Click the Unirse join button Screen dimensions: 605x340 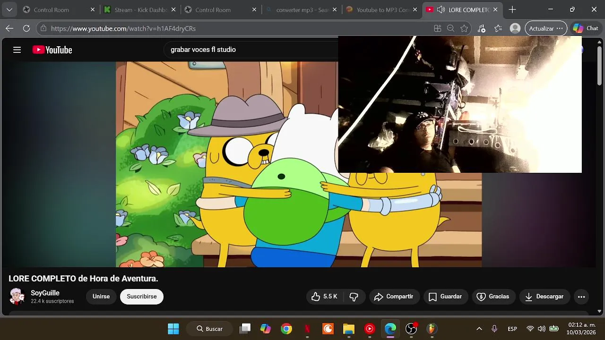point(101,297)
